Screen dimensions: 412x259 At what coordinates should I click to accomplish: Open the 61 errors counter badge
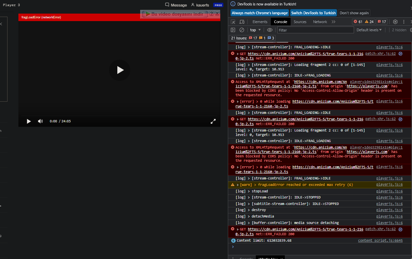(x=358, y=22)
